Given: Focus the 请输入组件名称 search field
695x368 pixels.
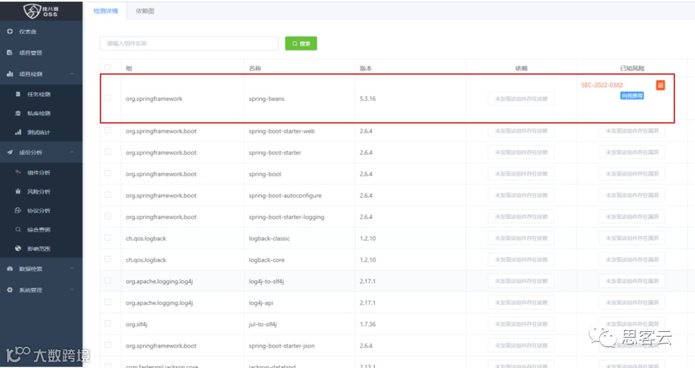Looking at the screenshot, I should click(x=189, y=44).
